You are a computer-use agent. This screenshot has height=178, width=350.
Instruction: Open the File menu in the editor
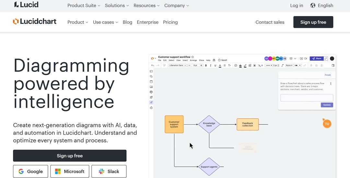(159, 60)
